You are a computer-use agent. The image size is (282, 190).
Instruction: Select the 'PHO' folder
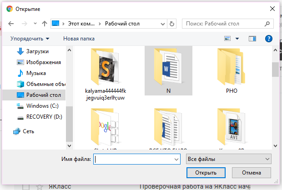(232, 70)
